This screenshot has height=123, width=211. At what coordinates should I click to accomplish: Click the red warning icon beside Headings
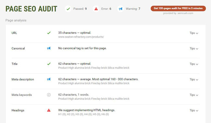[x=49, y=110]
